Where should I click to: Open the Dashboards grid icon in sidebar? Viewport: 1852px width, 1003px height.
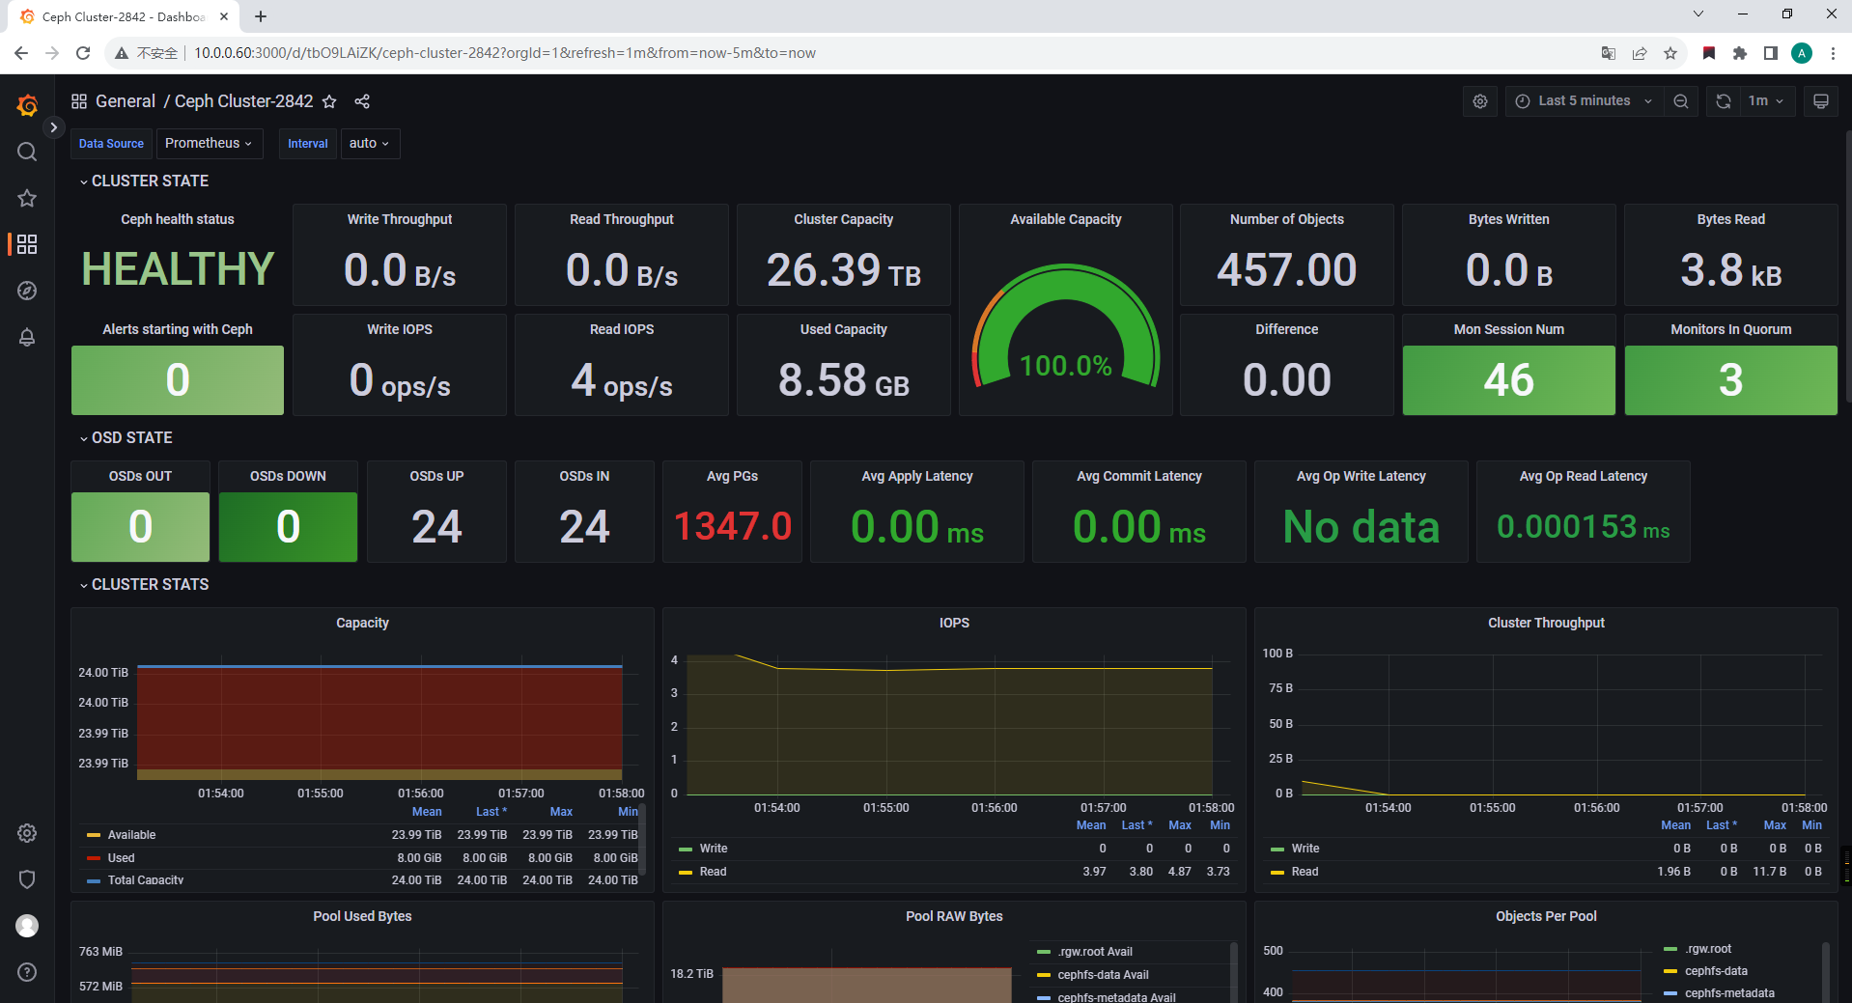pyautogui.click(x=27, y=244)
